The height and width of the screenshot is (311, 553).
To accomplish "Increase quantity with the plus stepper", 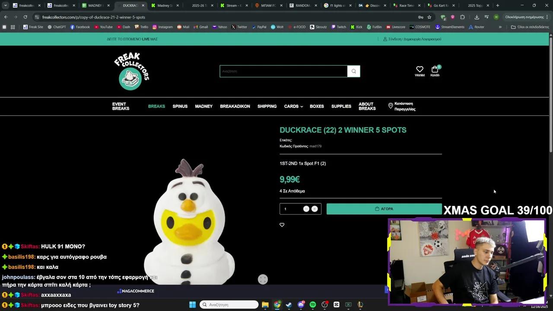I will pos(315,209).
